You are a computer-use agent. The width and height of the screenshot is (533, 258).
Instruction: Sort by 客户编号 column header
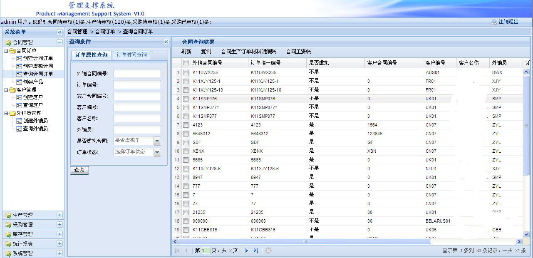[440, 63]
